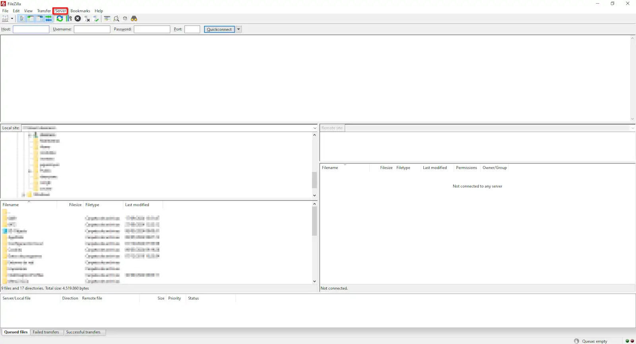Toggle directory comparison icon

[x=116, y=19]
